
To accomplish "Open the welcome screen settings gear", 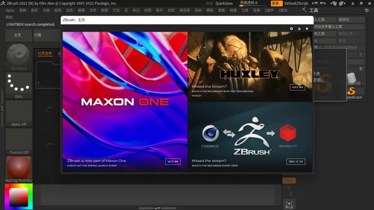I will pyautogui.click(x=291, y=29).
